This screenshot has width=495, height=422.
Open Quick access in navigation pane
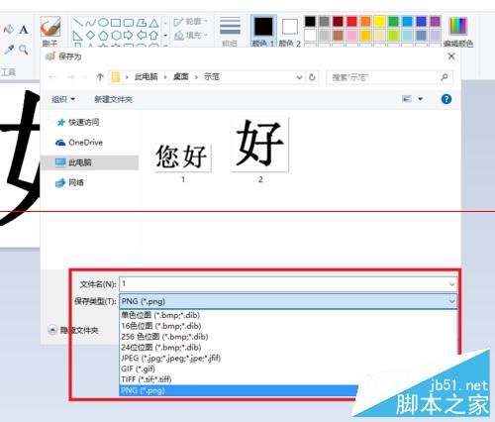click(83, 122)
